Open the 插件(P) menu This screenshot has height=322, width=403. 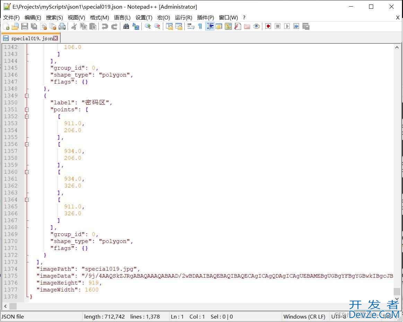tap(205, 17)
